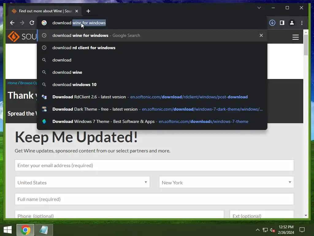The image size is (314, 236).
Task: Remove 'download wine for windows' suggestion with X
Action: click(x=261, y=35)
